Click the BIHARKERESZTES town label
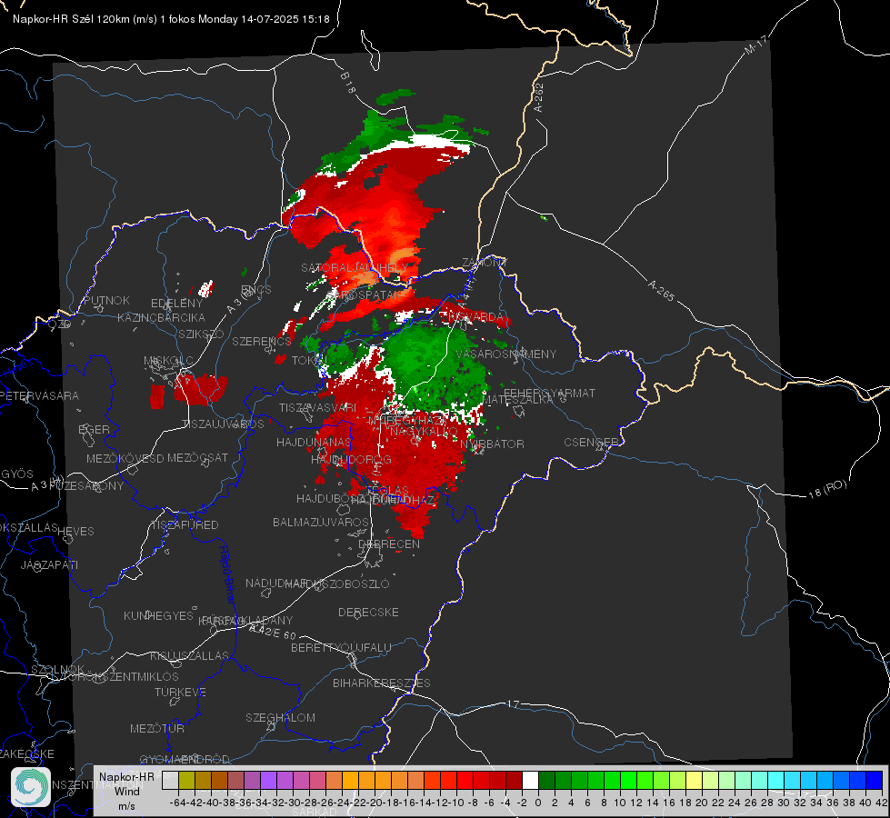This screenshot has height=818, width=890. [x=382, y=683]
